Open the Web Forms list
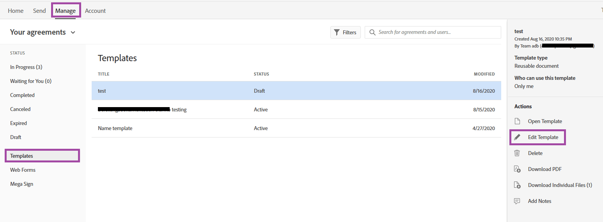 coord(23,170)
